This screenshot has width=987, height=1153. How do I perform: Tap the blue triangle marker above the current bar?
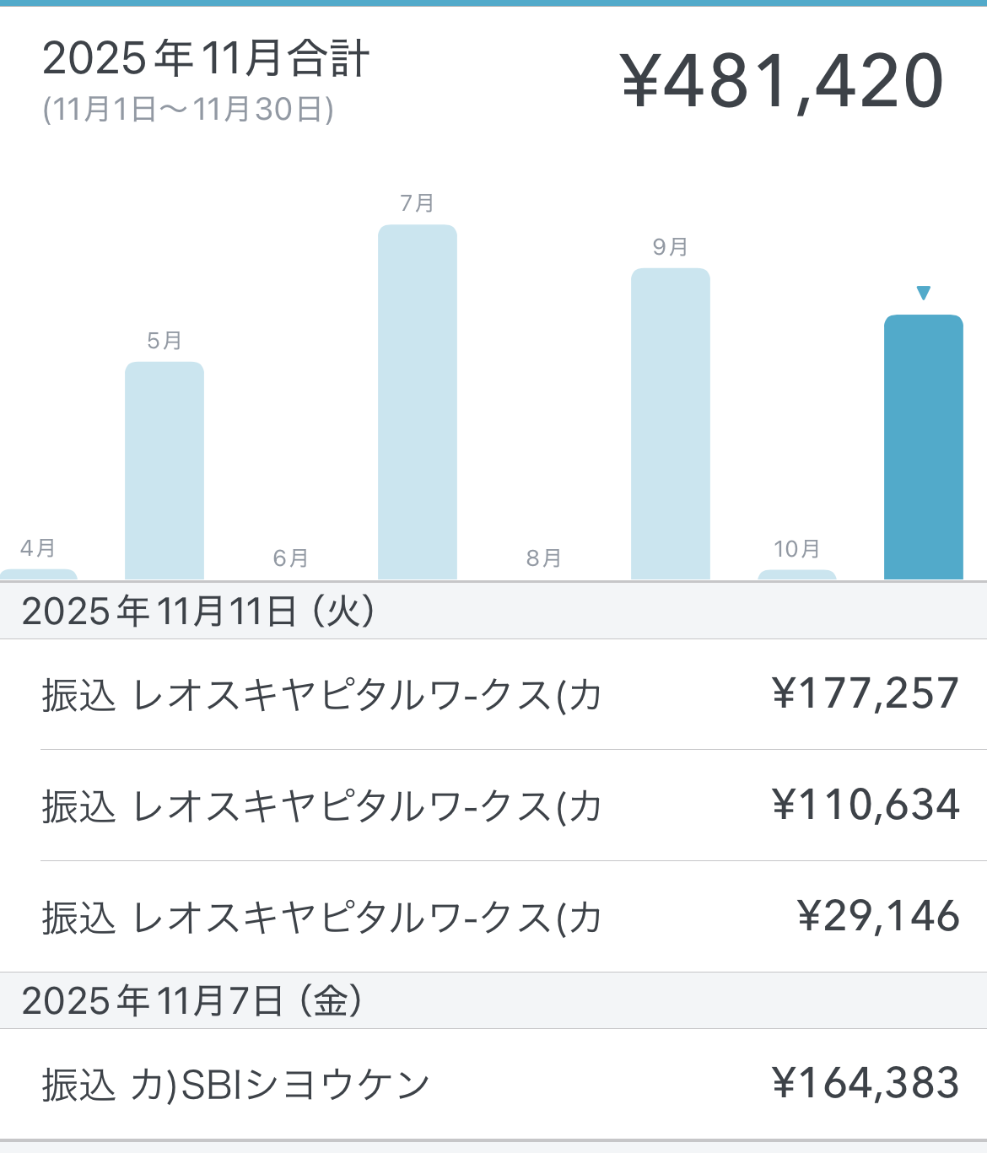click(923, 294)
